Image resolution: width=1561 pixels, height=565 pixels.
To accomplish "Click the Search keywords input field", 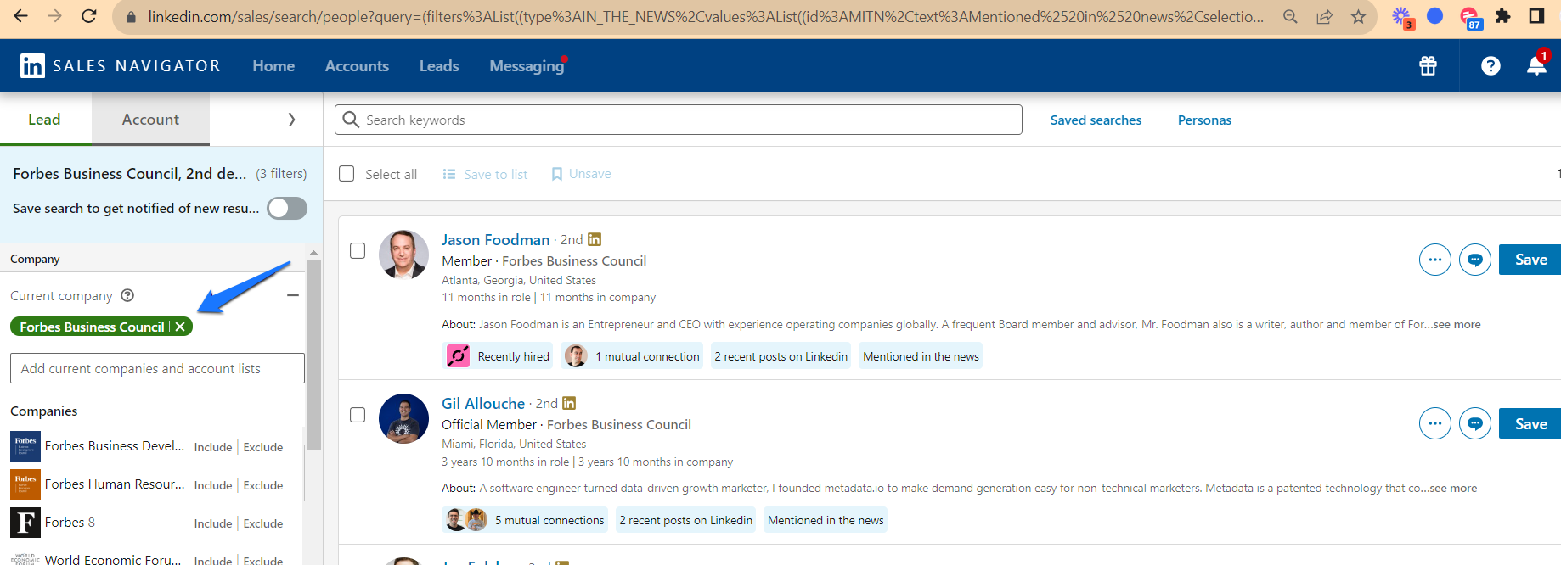I will pyautogui.click(x=678, y=120).
